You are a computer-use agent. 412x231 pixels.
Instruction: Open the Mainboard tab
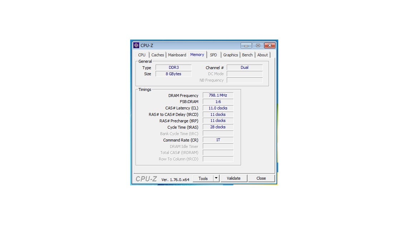pyautogui.click(x=177, y=55)
